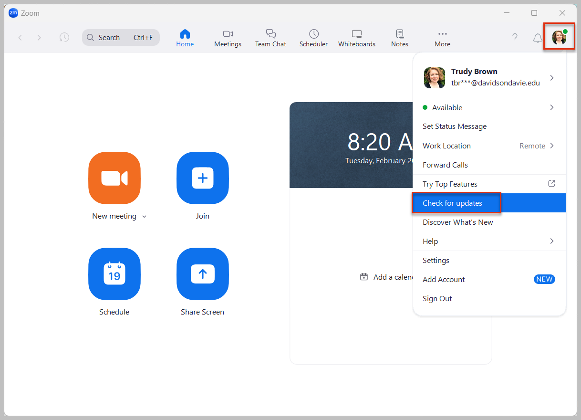Click the Search box
Image resolution: width=581 pixels, height=420 pixels.
[121, 38]
